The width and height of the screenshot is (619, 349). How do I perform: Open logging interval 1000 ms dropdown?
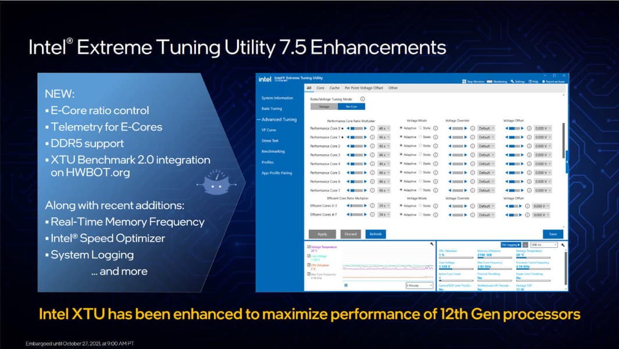click(543, 245)
